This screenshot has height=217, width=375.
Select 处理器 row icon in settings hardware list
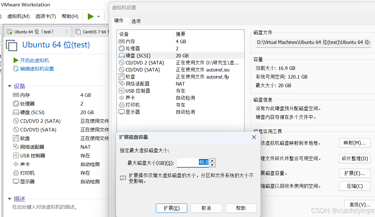tap(122, 48)
